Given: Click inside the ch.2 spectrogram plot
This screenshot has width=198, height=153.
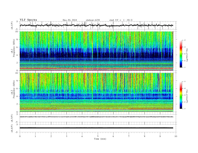Looking at the screenshot, I should pos(96,92).
